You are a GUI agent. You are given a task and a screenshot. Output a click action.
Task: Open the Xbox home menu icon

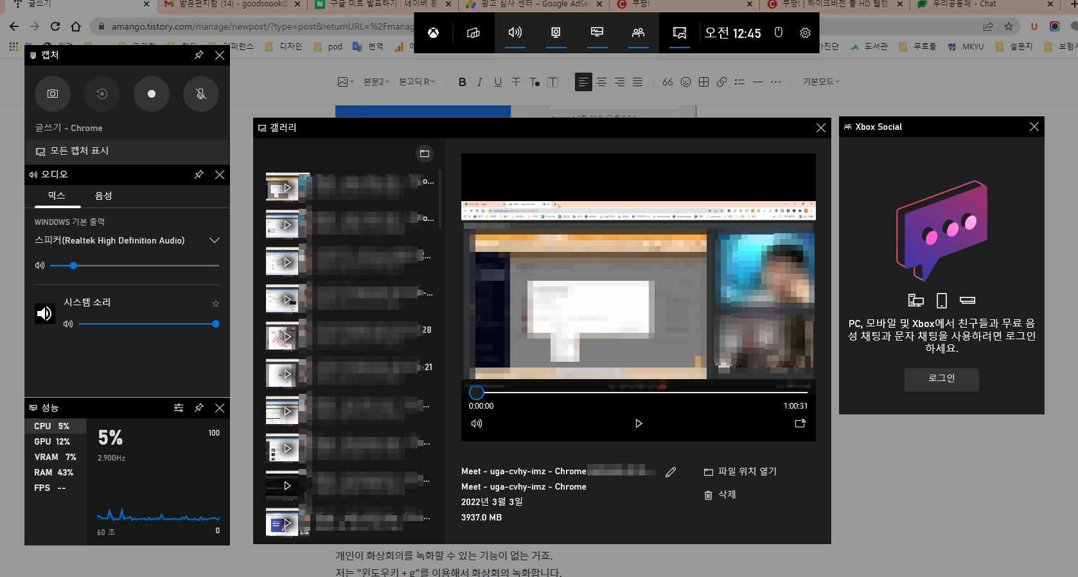434,33
